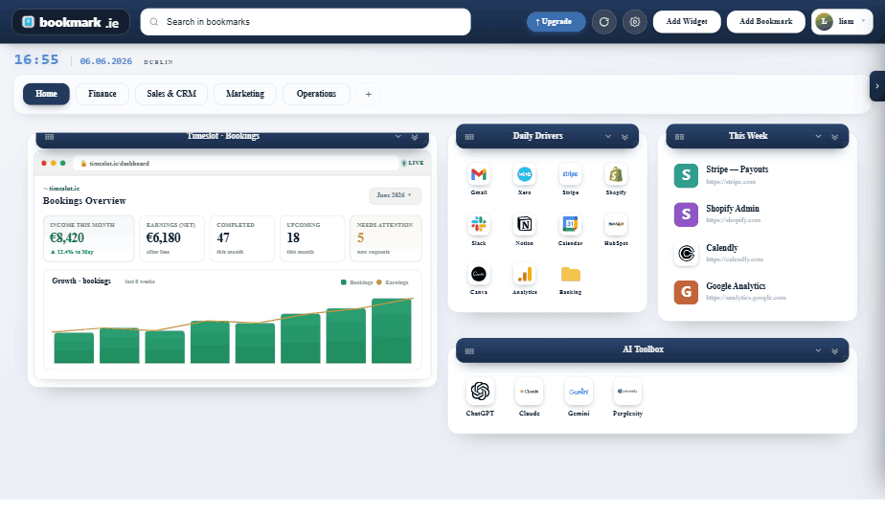The width and height of the screenshot is (885, 517).
Task: Click the This Week widget grid handle
Action: (680, 137)
